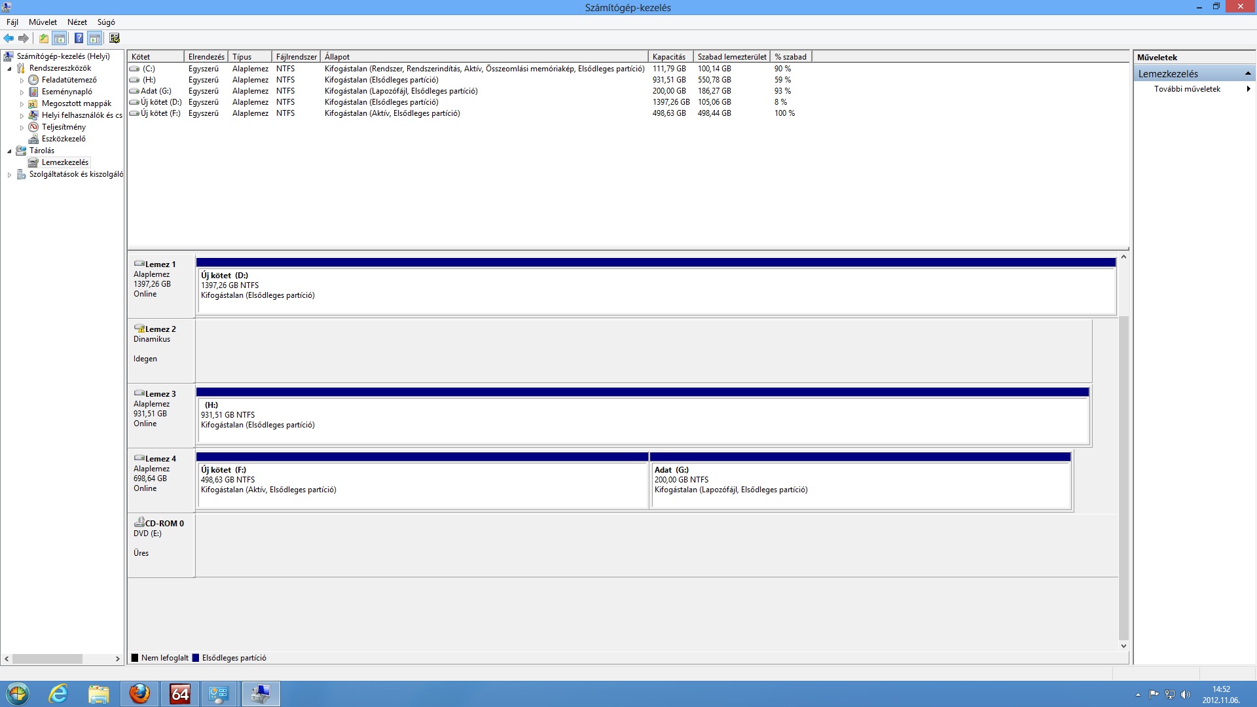Viewport: 1257px width, 707px height.
Task: Click the Lemez 1 disk icon
Action: tap(139, 264)
